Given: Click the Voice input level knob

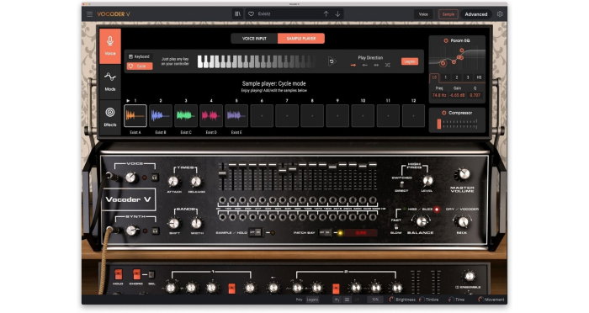Looking at the screenshot, I should coord(130,178).
